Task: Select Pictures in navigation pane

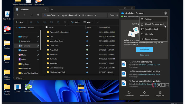Action: [x=27, y=50]
